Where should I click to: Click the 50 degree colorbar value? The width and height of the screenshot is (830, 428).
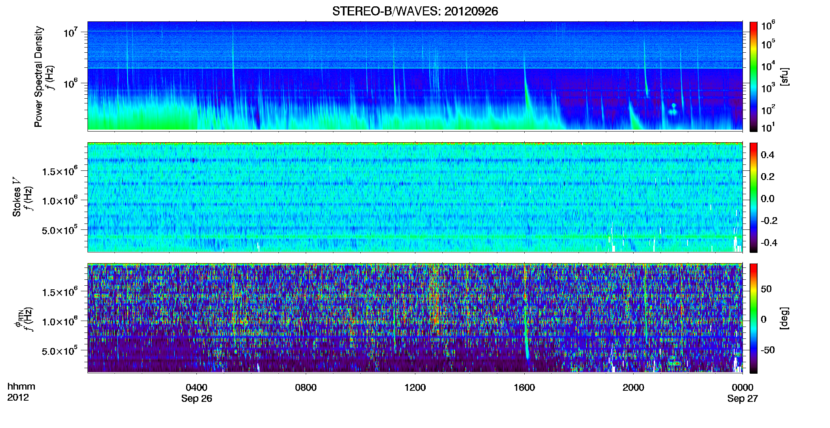click(x=766, y=289)
